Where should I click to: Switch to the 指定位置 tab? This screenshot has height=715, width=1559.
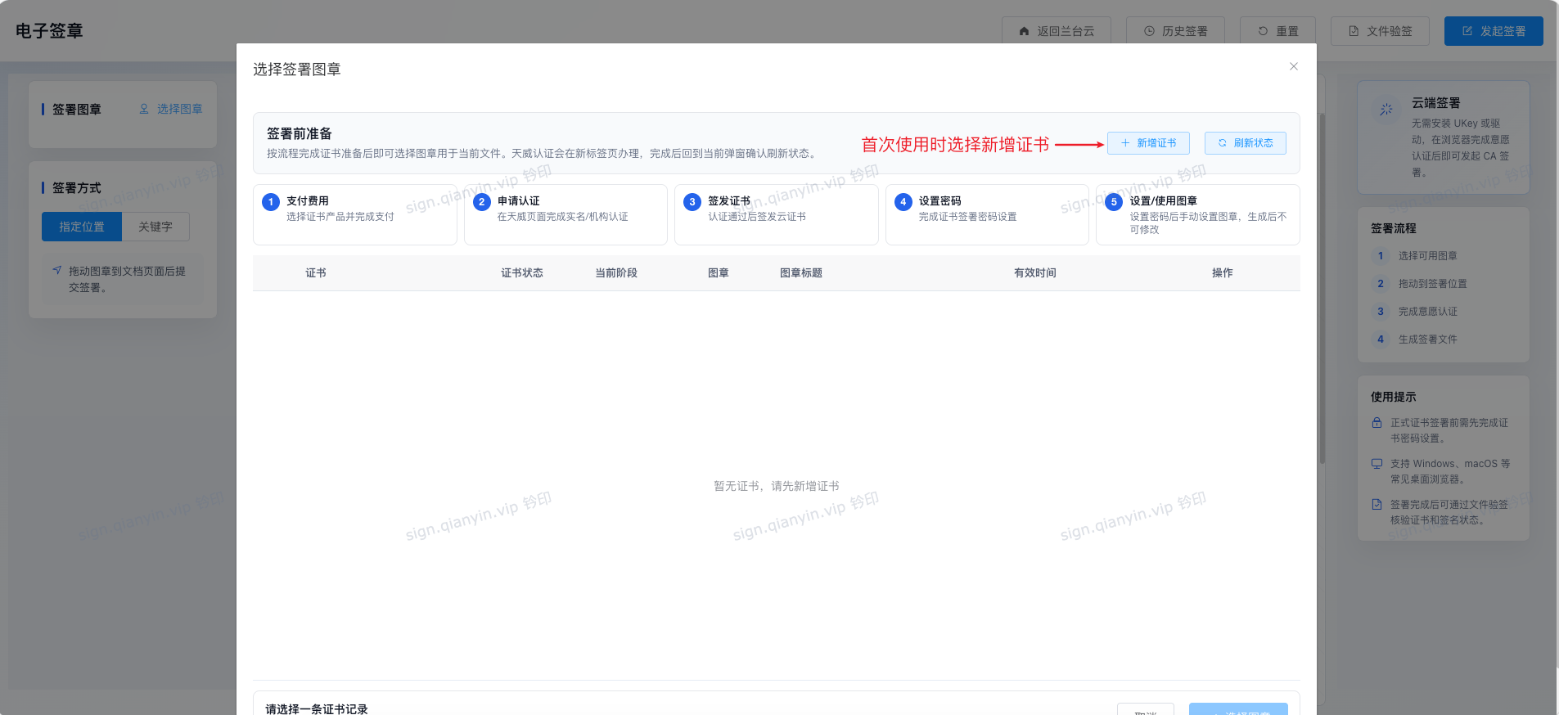point(82,227)
